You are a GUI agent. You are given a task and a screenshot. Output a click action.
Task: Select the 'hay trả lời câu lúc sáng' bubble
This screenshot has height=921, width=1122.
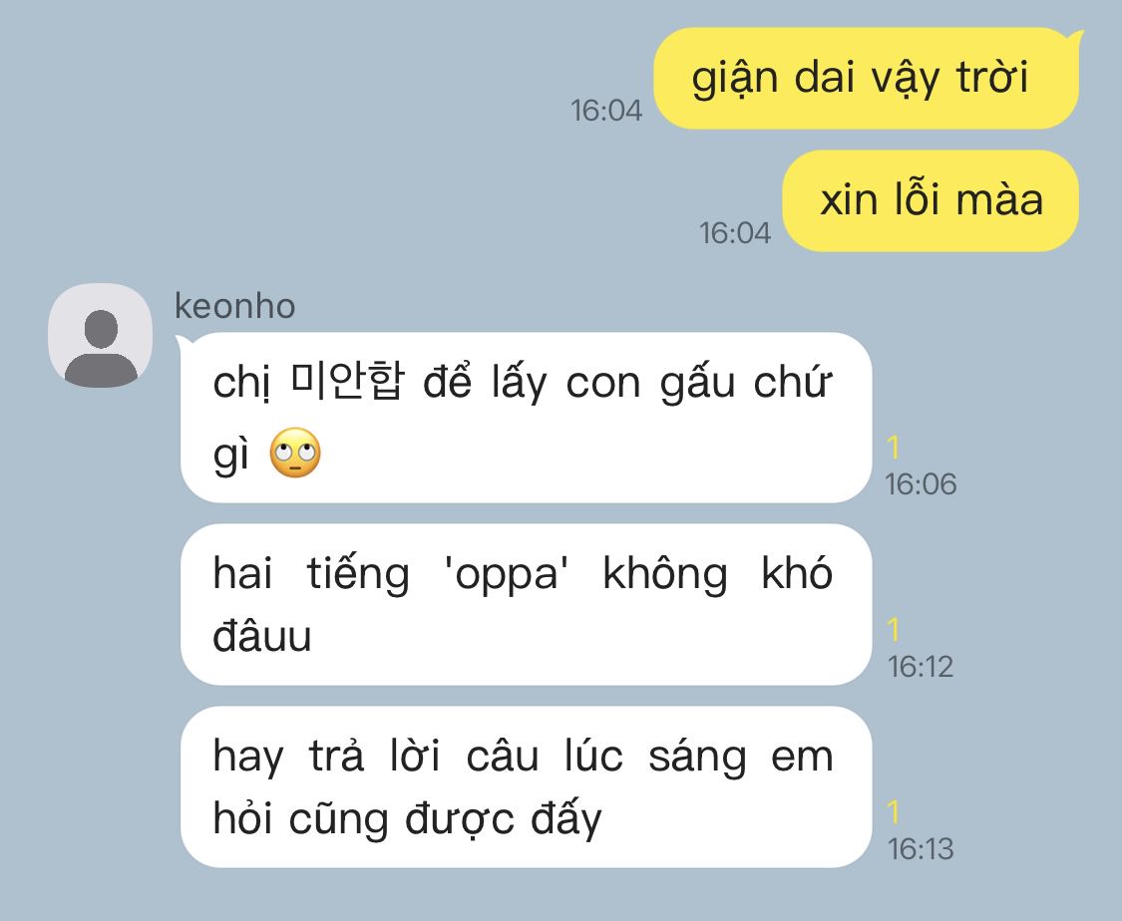click(526, 787)
